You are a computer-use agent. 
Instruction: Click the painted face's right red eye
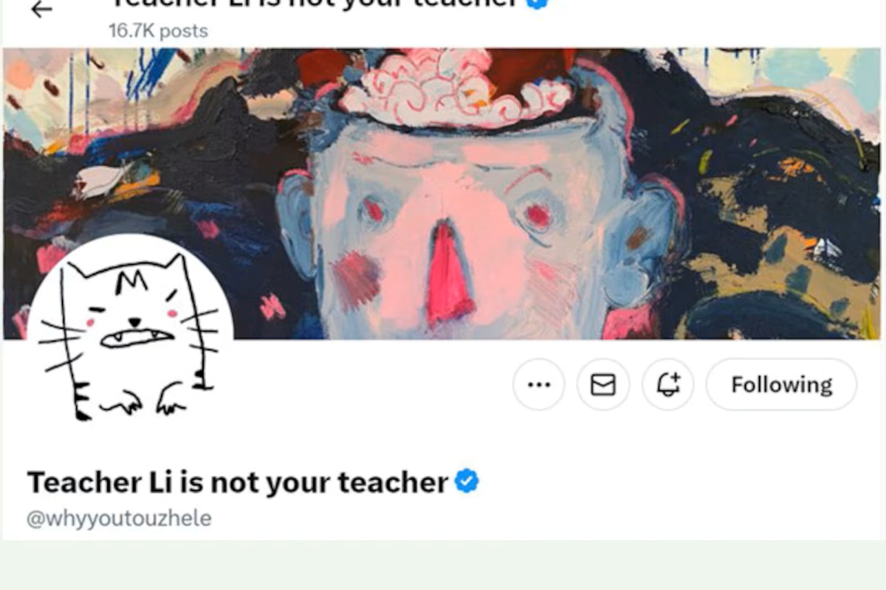click(x=538, y=216)
